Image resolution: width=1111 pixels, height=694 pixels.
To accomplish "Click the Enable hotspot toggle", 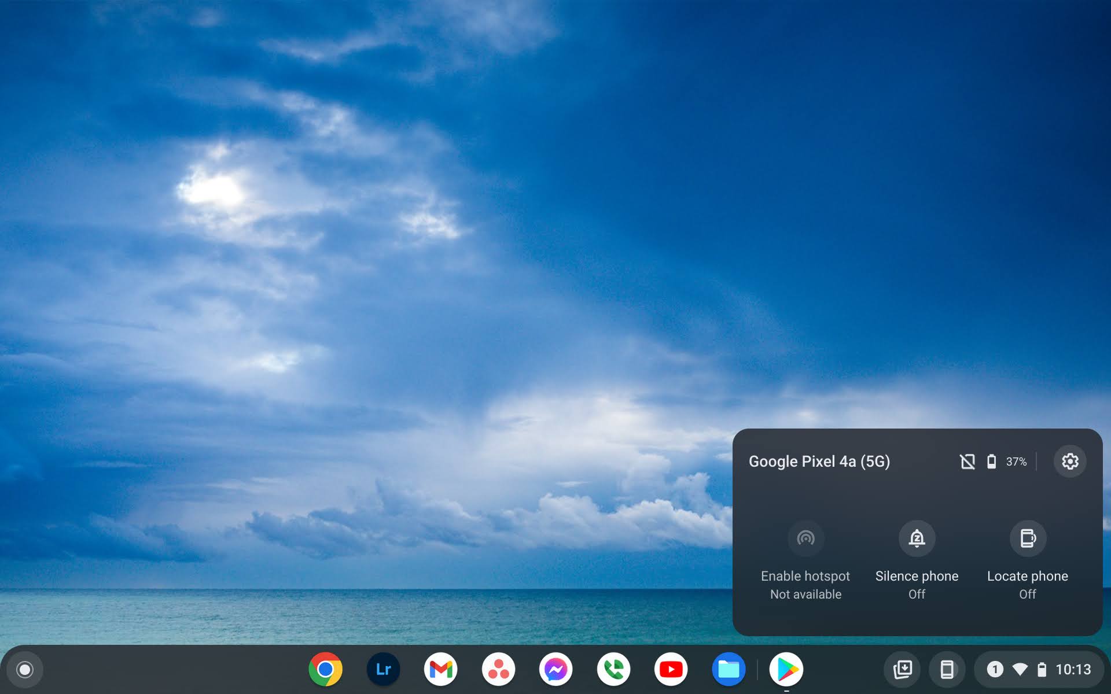I will (805, 538).
